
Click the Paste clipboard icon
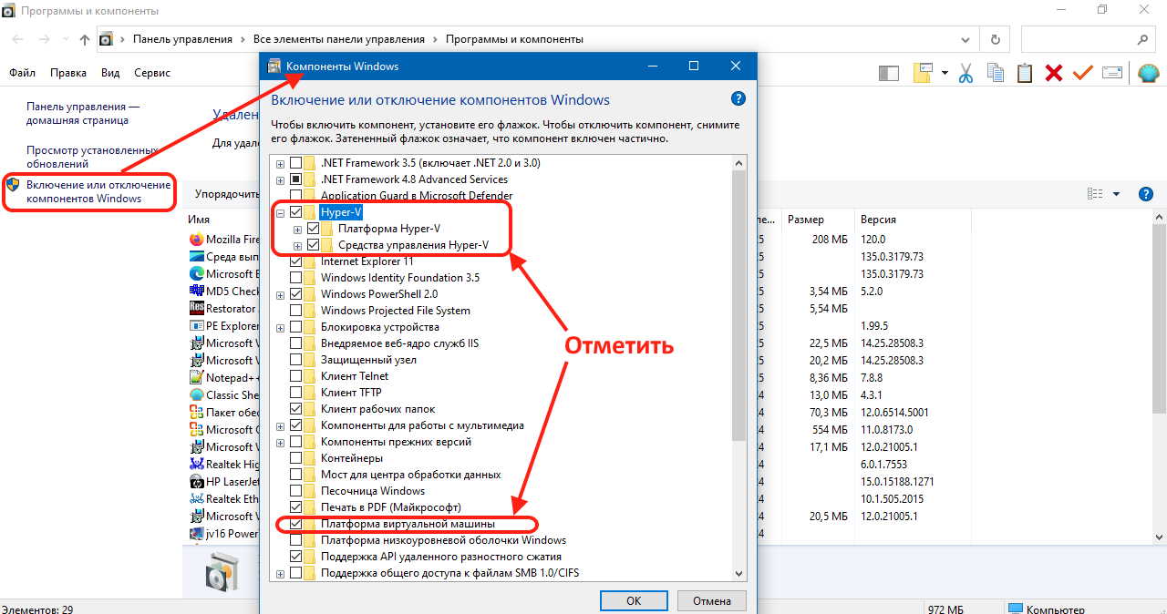(x=1025, y=73)
